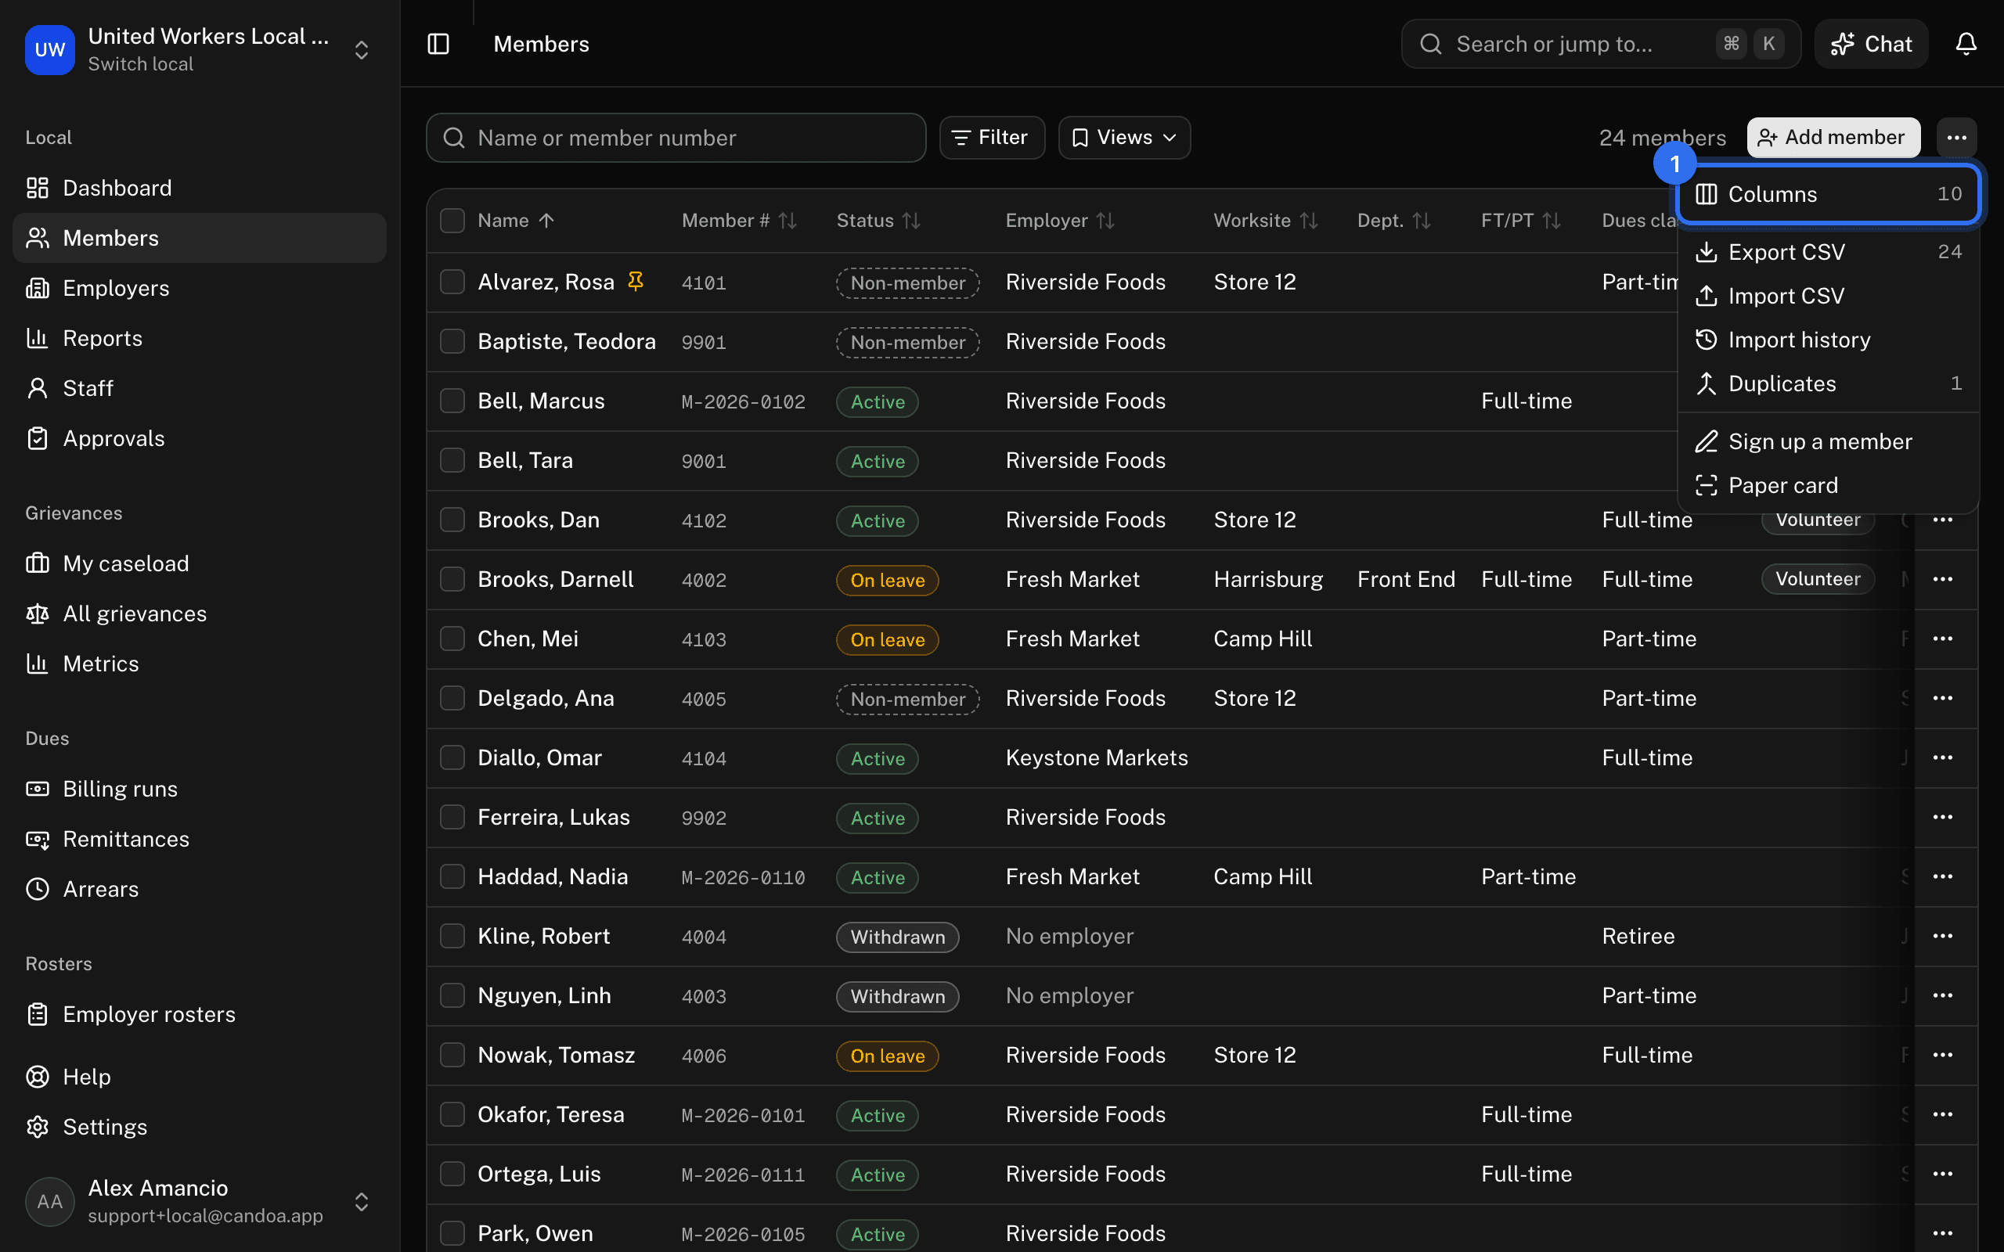Open Dashboard in sidebar
The width and height of the screenshot is (2004, 1252).
(x=200, y=188)
